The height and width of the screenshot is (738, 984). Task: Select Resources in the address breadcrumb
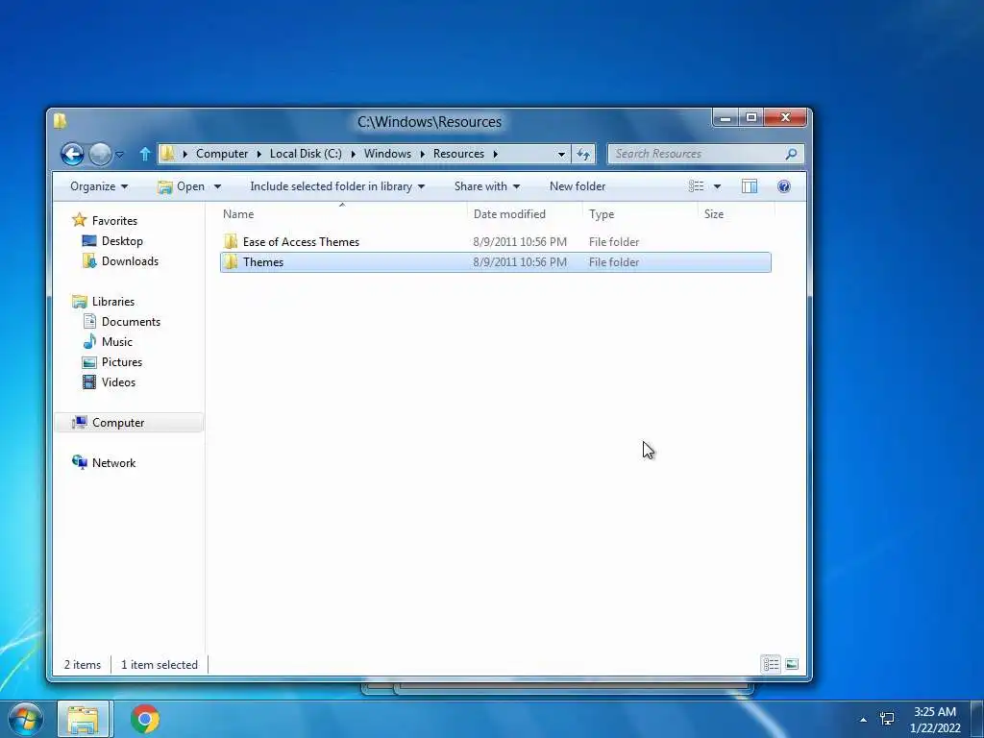tap(458, 154)
